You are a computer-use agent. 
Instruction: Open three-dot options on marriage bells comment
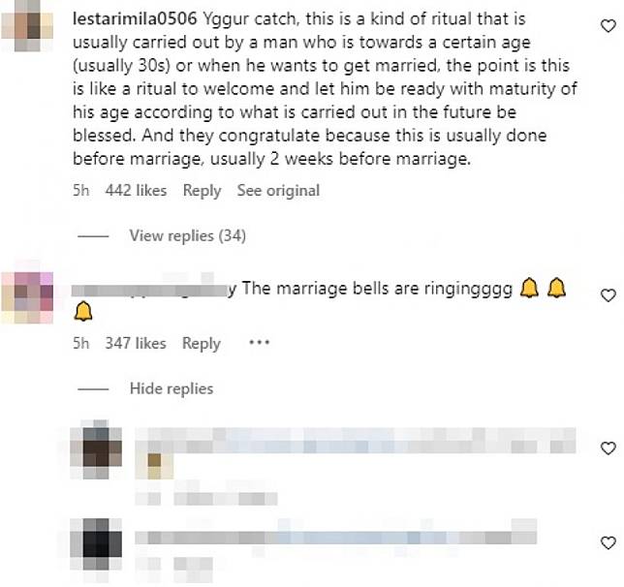(259, 342)
